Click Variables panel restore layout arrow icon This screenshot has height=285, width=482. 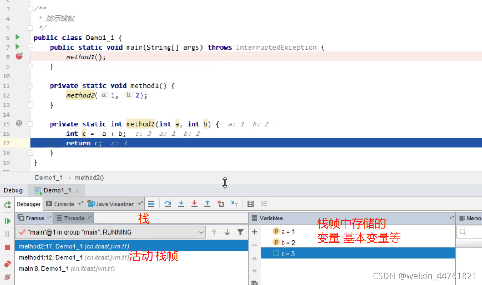(x=451, y=218)
